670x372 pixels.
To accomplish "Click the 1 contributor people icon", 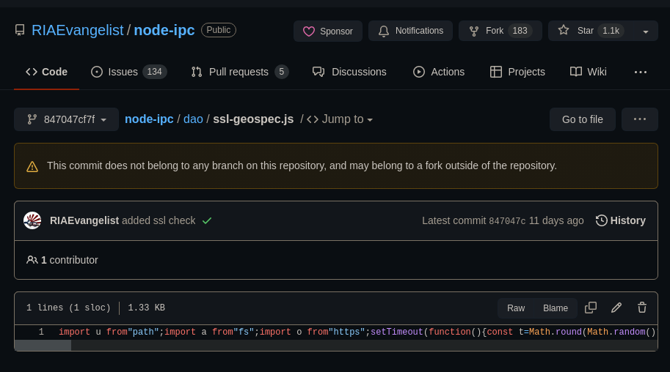I will 32,260.
